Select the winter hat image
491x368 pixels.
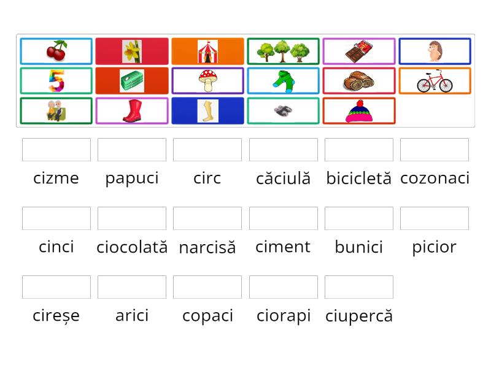click(x=358, y=110)
